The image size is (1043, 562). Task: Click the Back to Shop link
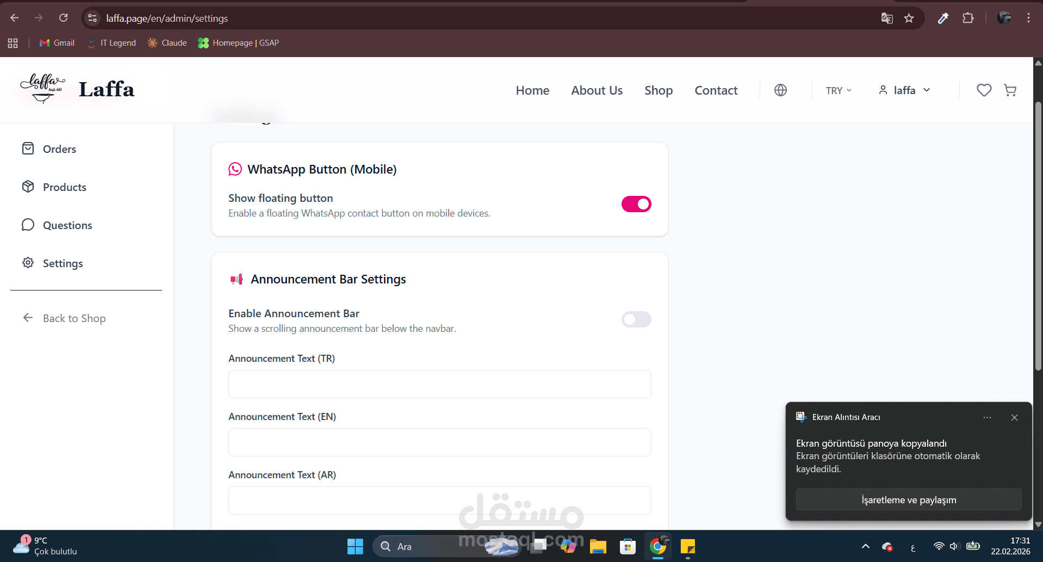[64, 318]
